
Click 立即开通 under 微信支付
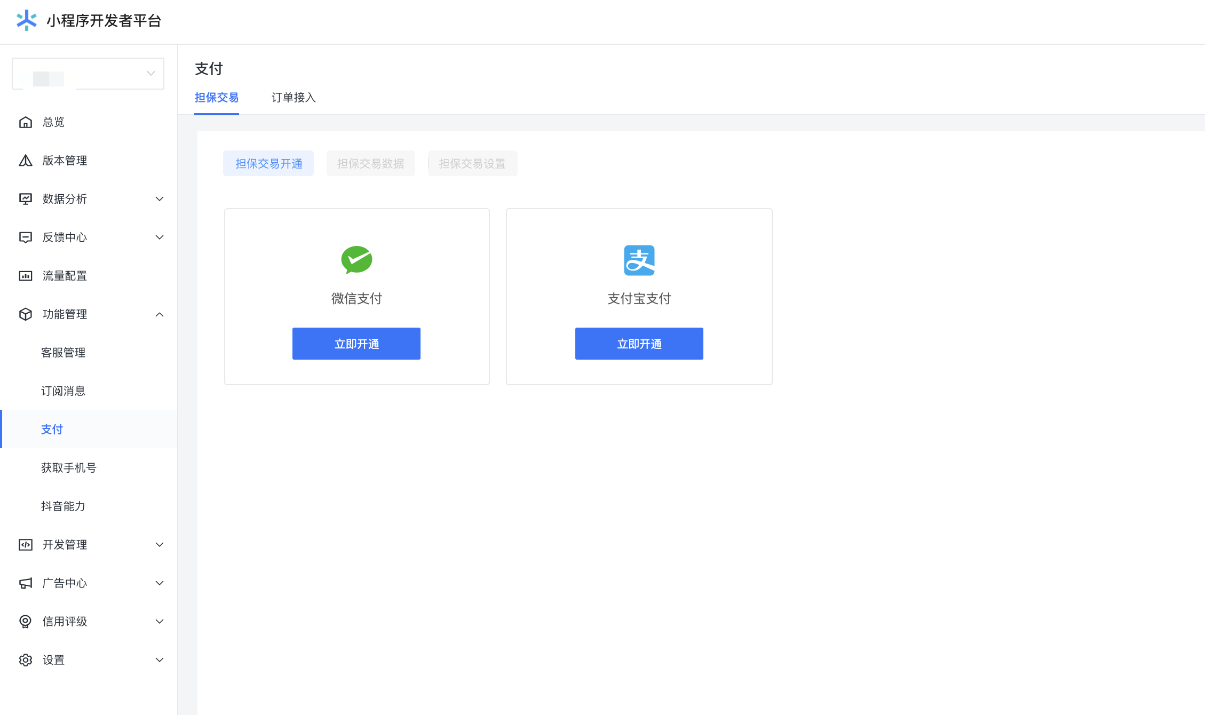click(356, 344)
